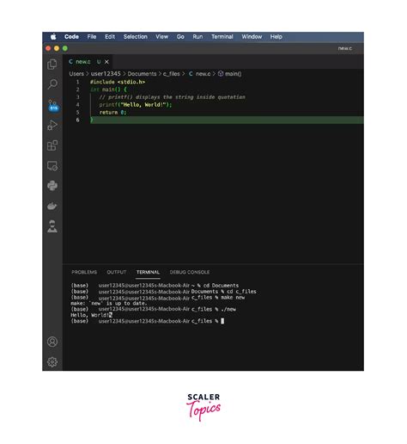
Task: Click user12345 in the breadcrumb path
Action: [x=106, y=74]
